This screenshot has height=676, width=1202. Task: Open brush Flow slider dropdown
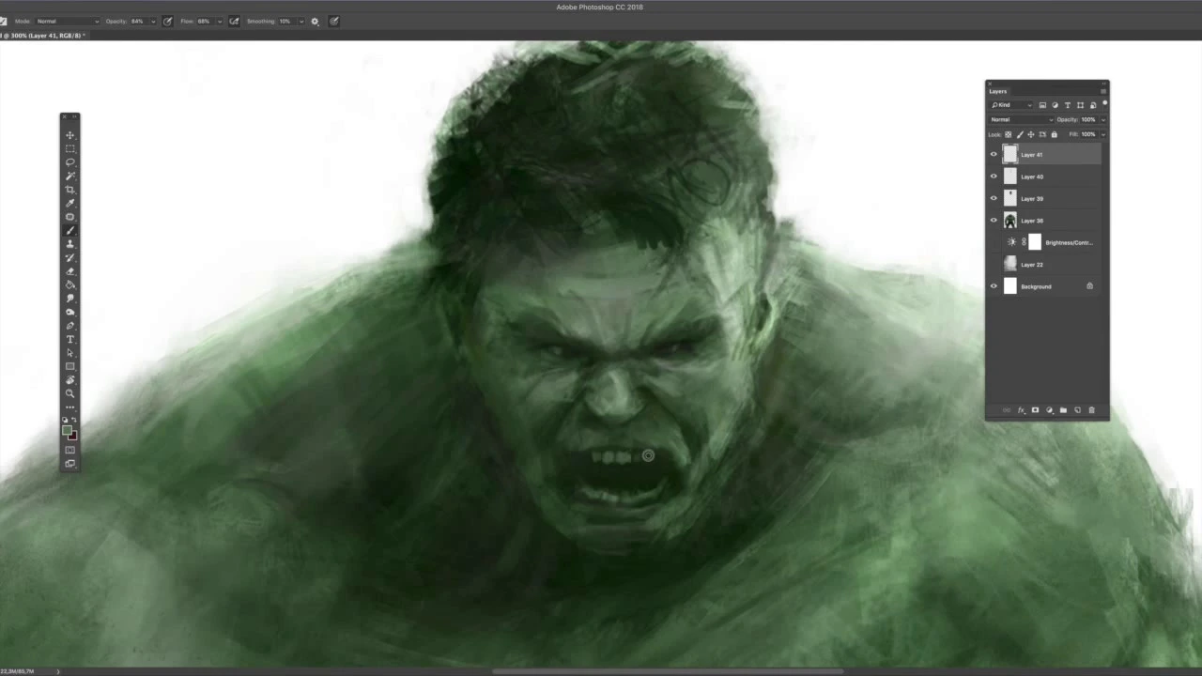click(219, 21)
